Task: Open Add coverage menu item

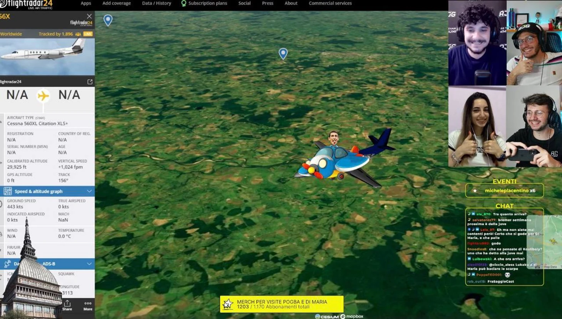Action: (x=117, y=3)
